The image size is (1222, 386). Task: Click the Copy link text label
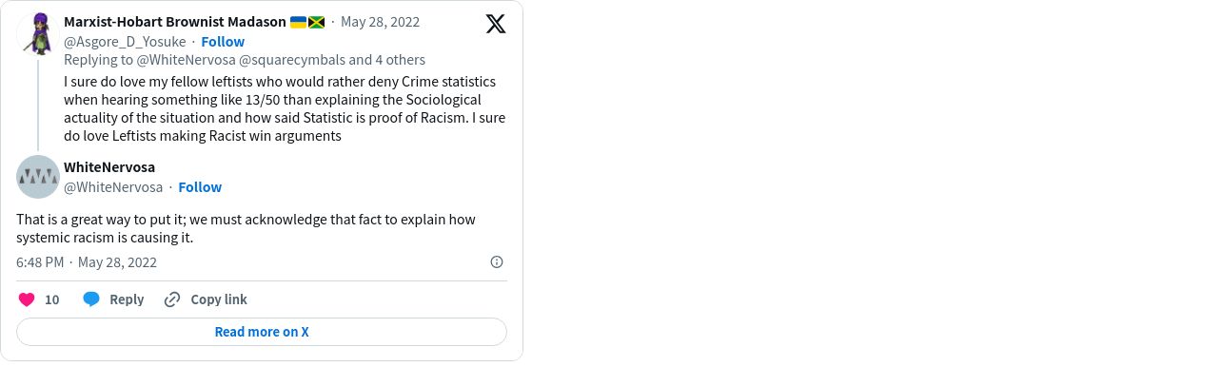[219, 299]
